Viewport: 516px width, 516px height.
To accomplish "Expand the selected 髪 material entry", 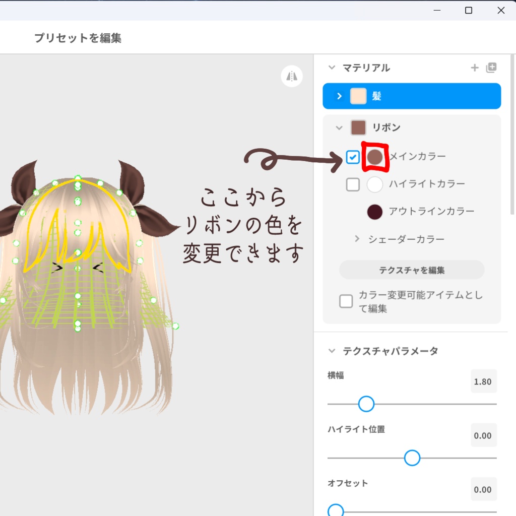I will (338, 96).
